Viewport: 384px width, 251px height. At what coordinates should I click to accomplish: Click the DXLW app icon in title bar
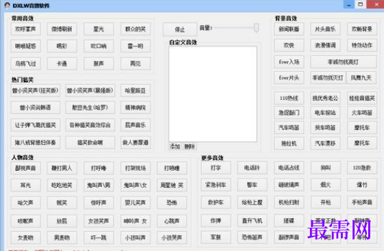[x=8, y=5]
